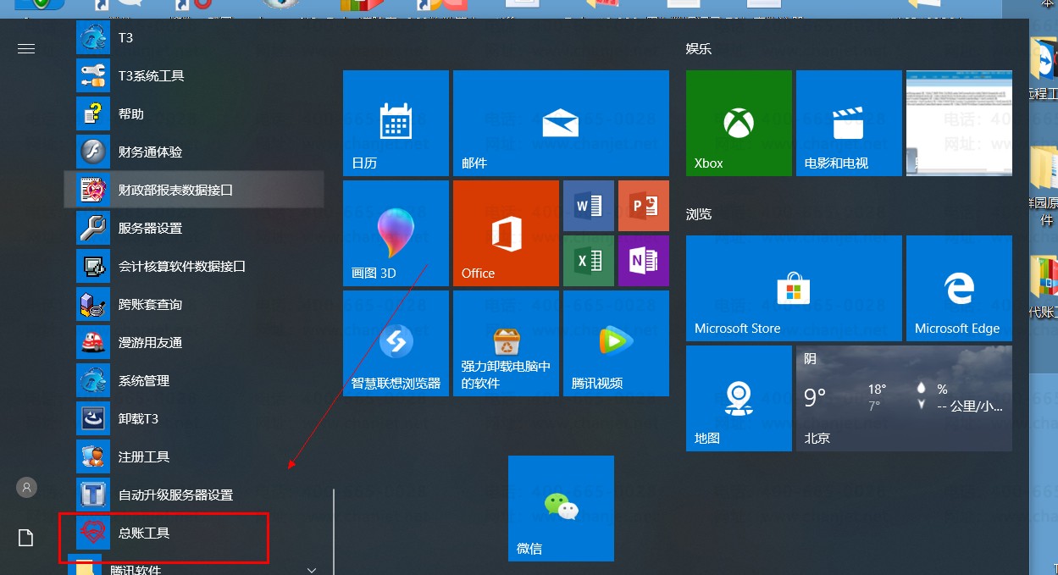Viewport: 1058px width, 575px height.
Task: Launch 自动升级服务器设置
Action: [x=193, y=495]
